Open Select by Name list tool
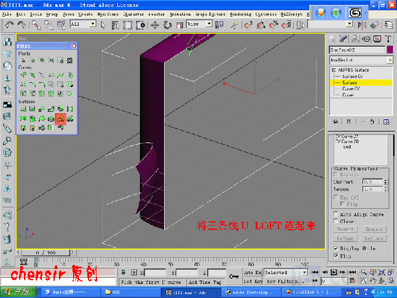 pyautogui.click(x=115, y=25)
